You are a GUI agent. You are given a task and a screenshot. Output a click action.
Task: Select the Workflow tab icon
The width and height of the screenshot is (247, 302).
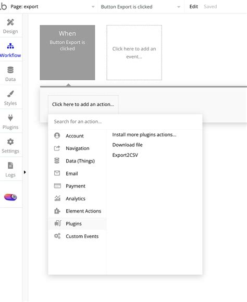(x=10, y=46)
